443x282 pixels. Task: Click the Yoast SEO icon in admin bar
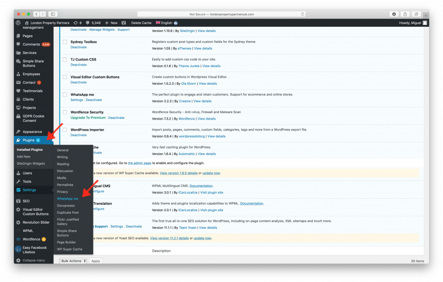tap(124, 23)
